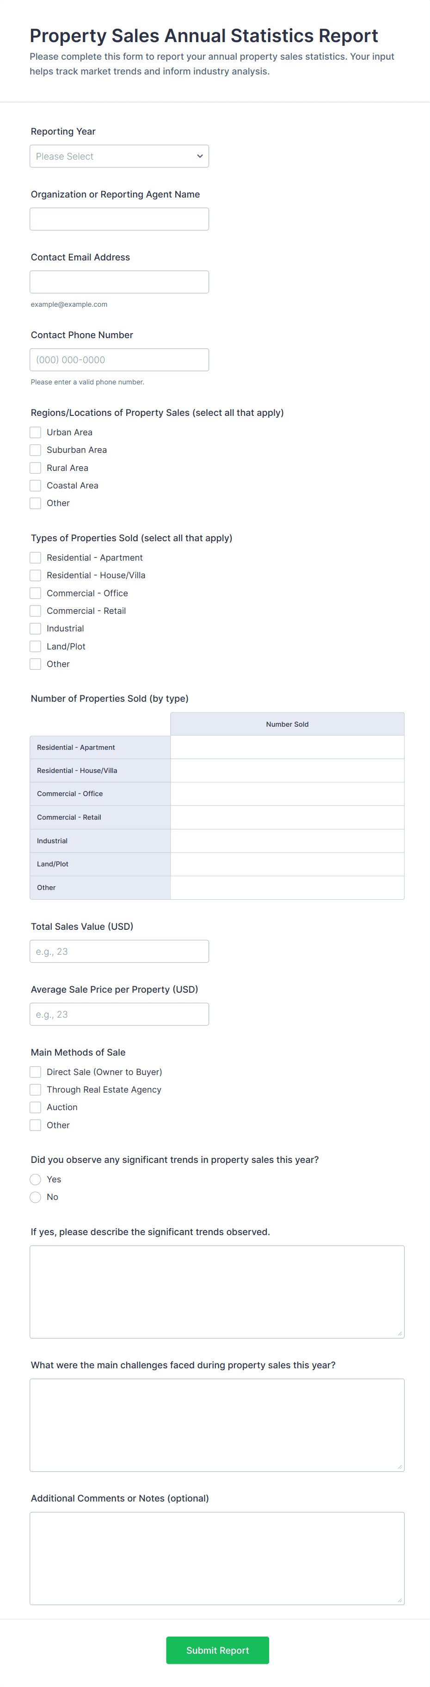Select Suburban Area region option
This screenshot has width=430, height=1687.
coord(35,450)
